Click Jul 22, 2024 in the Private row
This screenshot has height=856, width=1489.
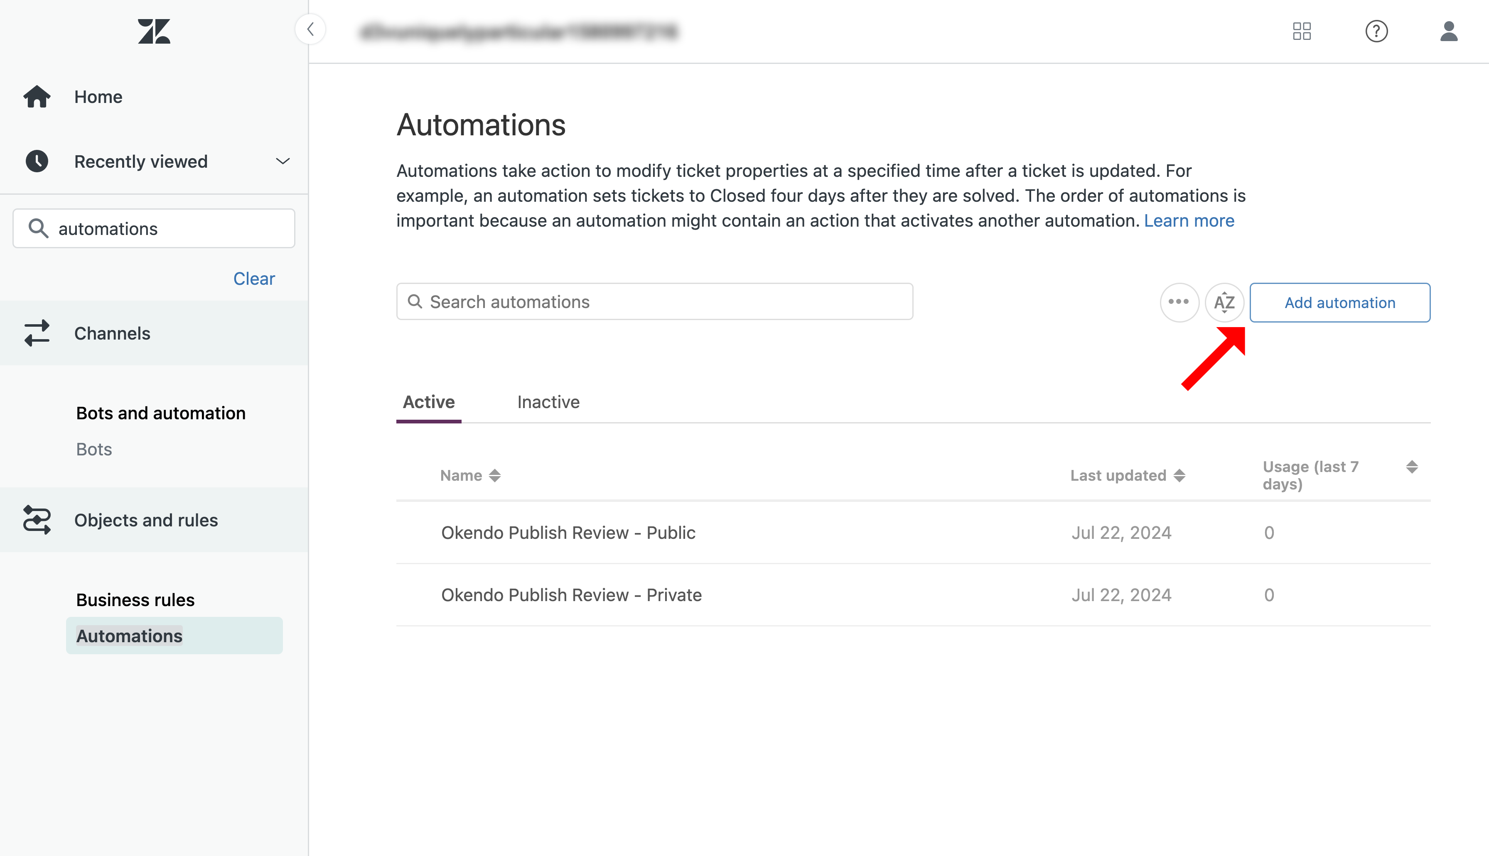[1121, 595]
